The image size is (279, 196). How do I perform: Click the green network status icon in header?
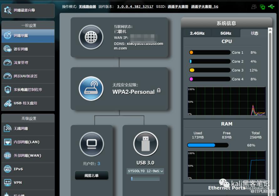tap(263, 7)
